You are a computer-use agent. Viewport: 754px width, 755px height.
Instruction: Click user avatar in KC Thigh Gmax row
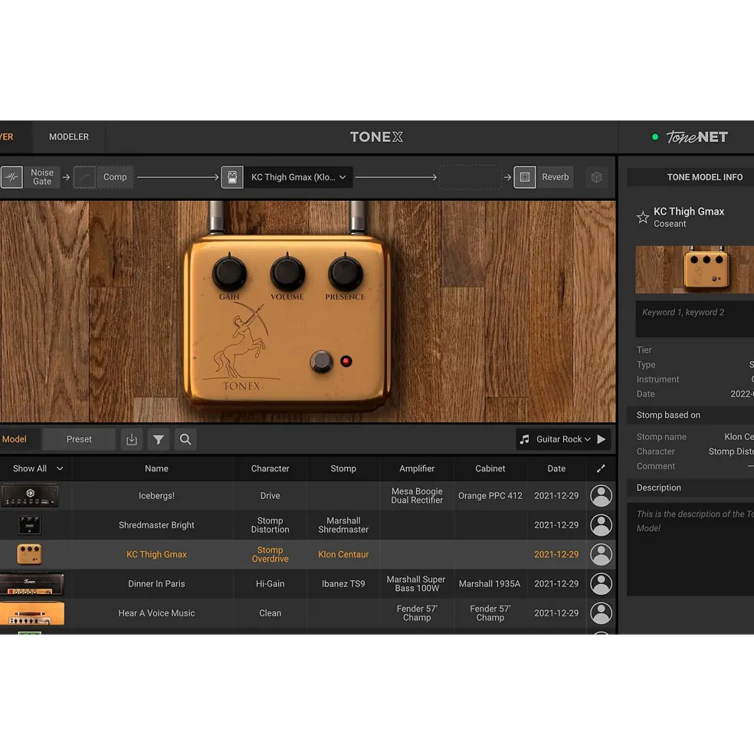click(602, 554)
